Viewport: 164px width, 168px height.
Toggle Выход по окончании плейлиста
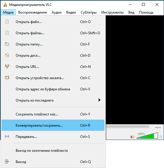pos(53,150)
